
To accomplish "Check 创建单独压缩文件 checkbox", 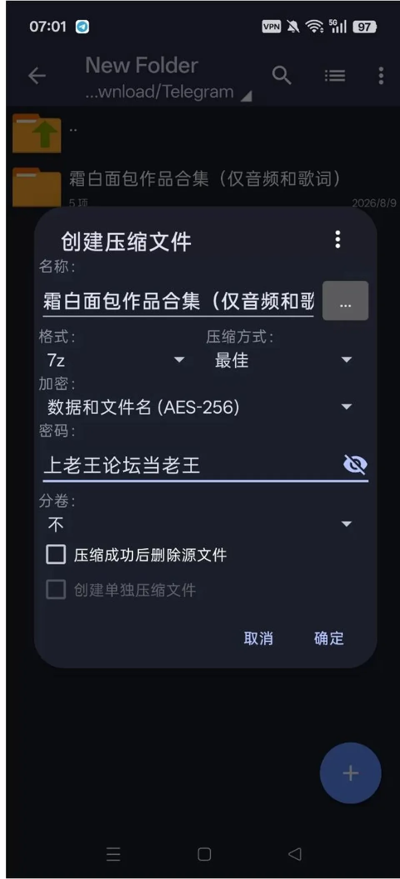I will (x=56, y=589).
